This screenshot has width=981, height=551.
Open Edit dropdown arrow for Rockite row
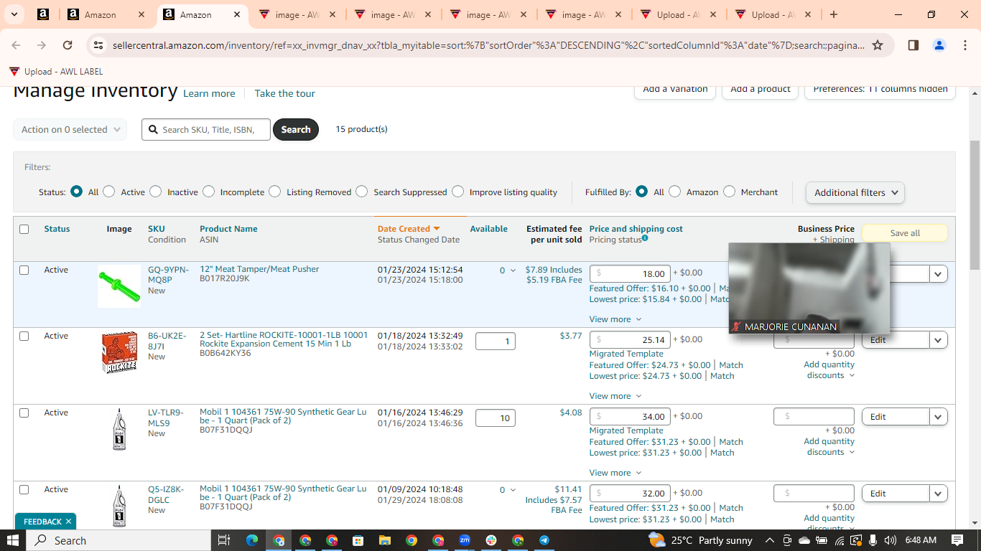[x=939, y=340]
